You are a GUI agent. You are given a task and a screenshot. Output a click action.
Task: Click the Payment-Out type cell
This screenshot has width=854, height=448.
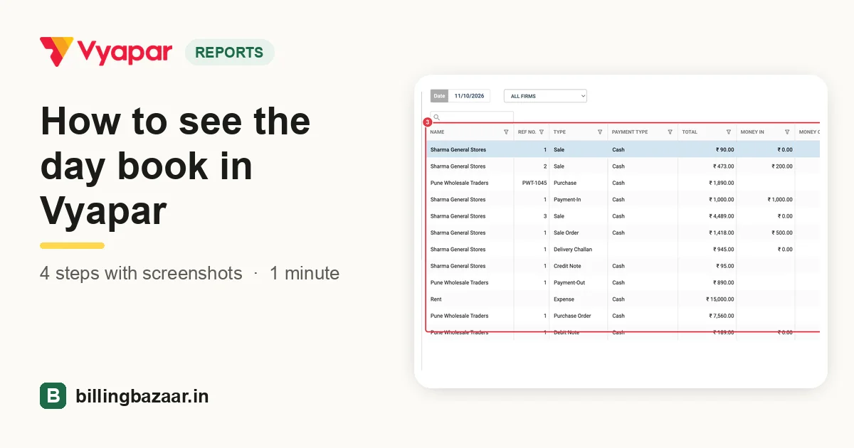click(x=569, y=283)
